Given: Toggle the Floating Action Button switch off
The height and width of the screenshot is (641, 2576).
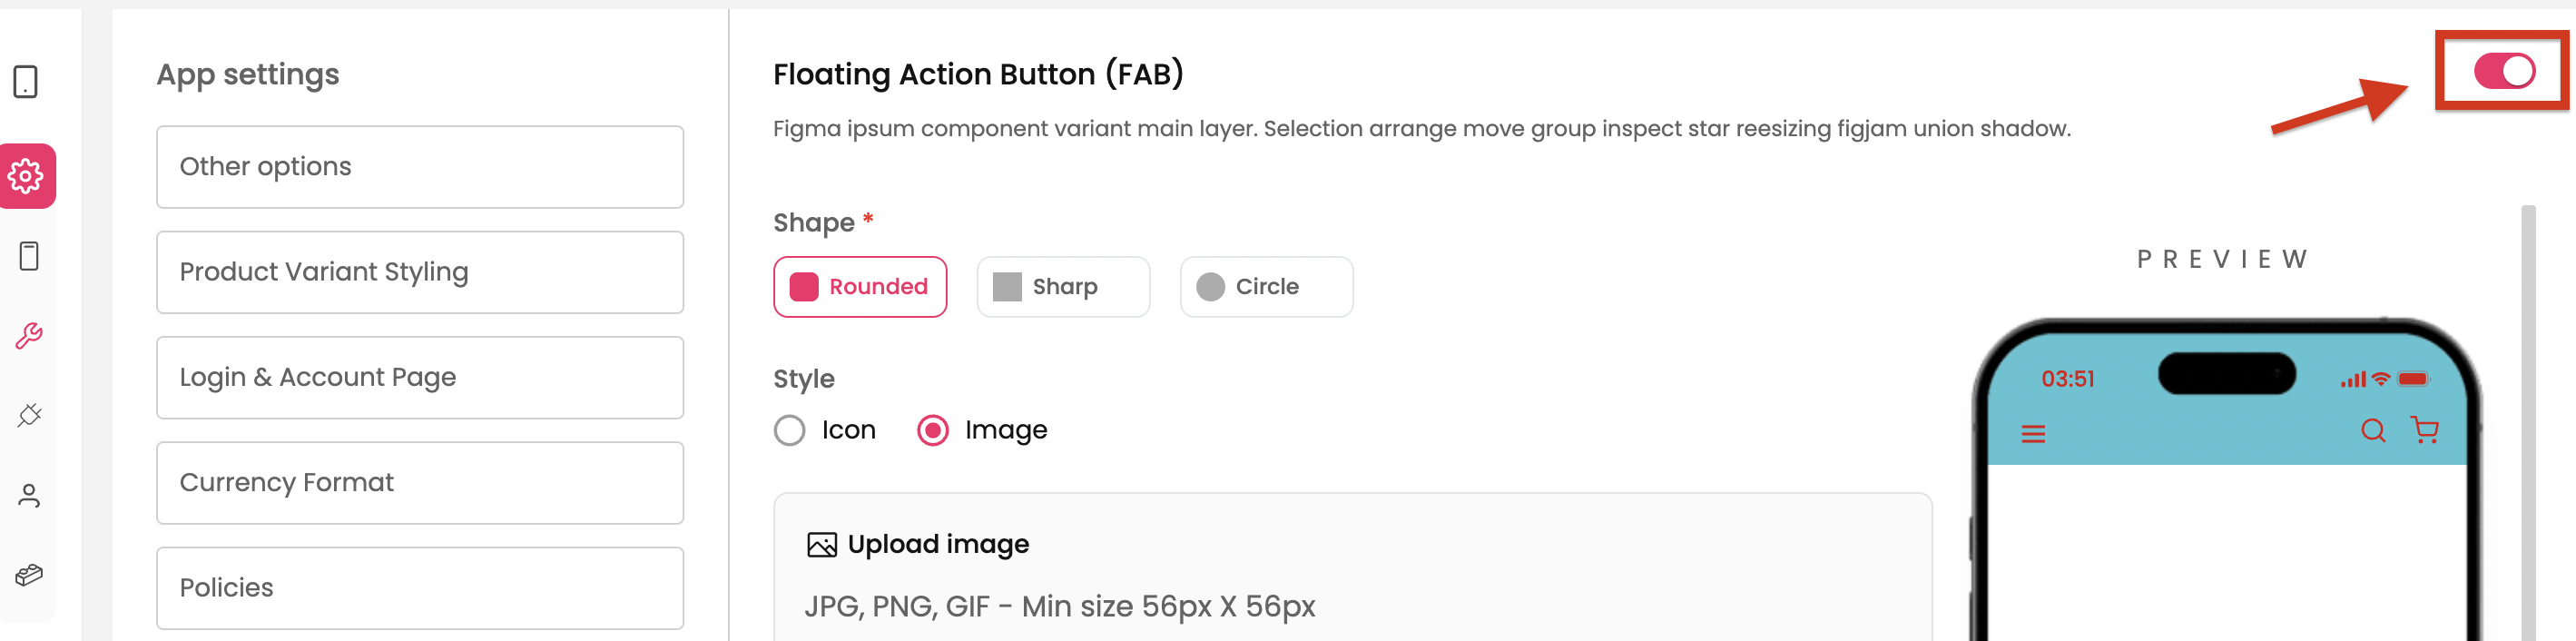Looking at the screenshot, I should 2503,71.
